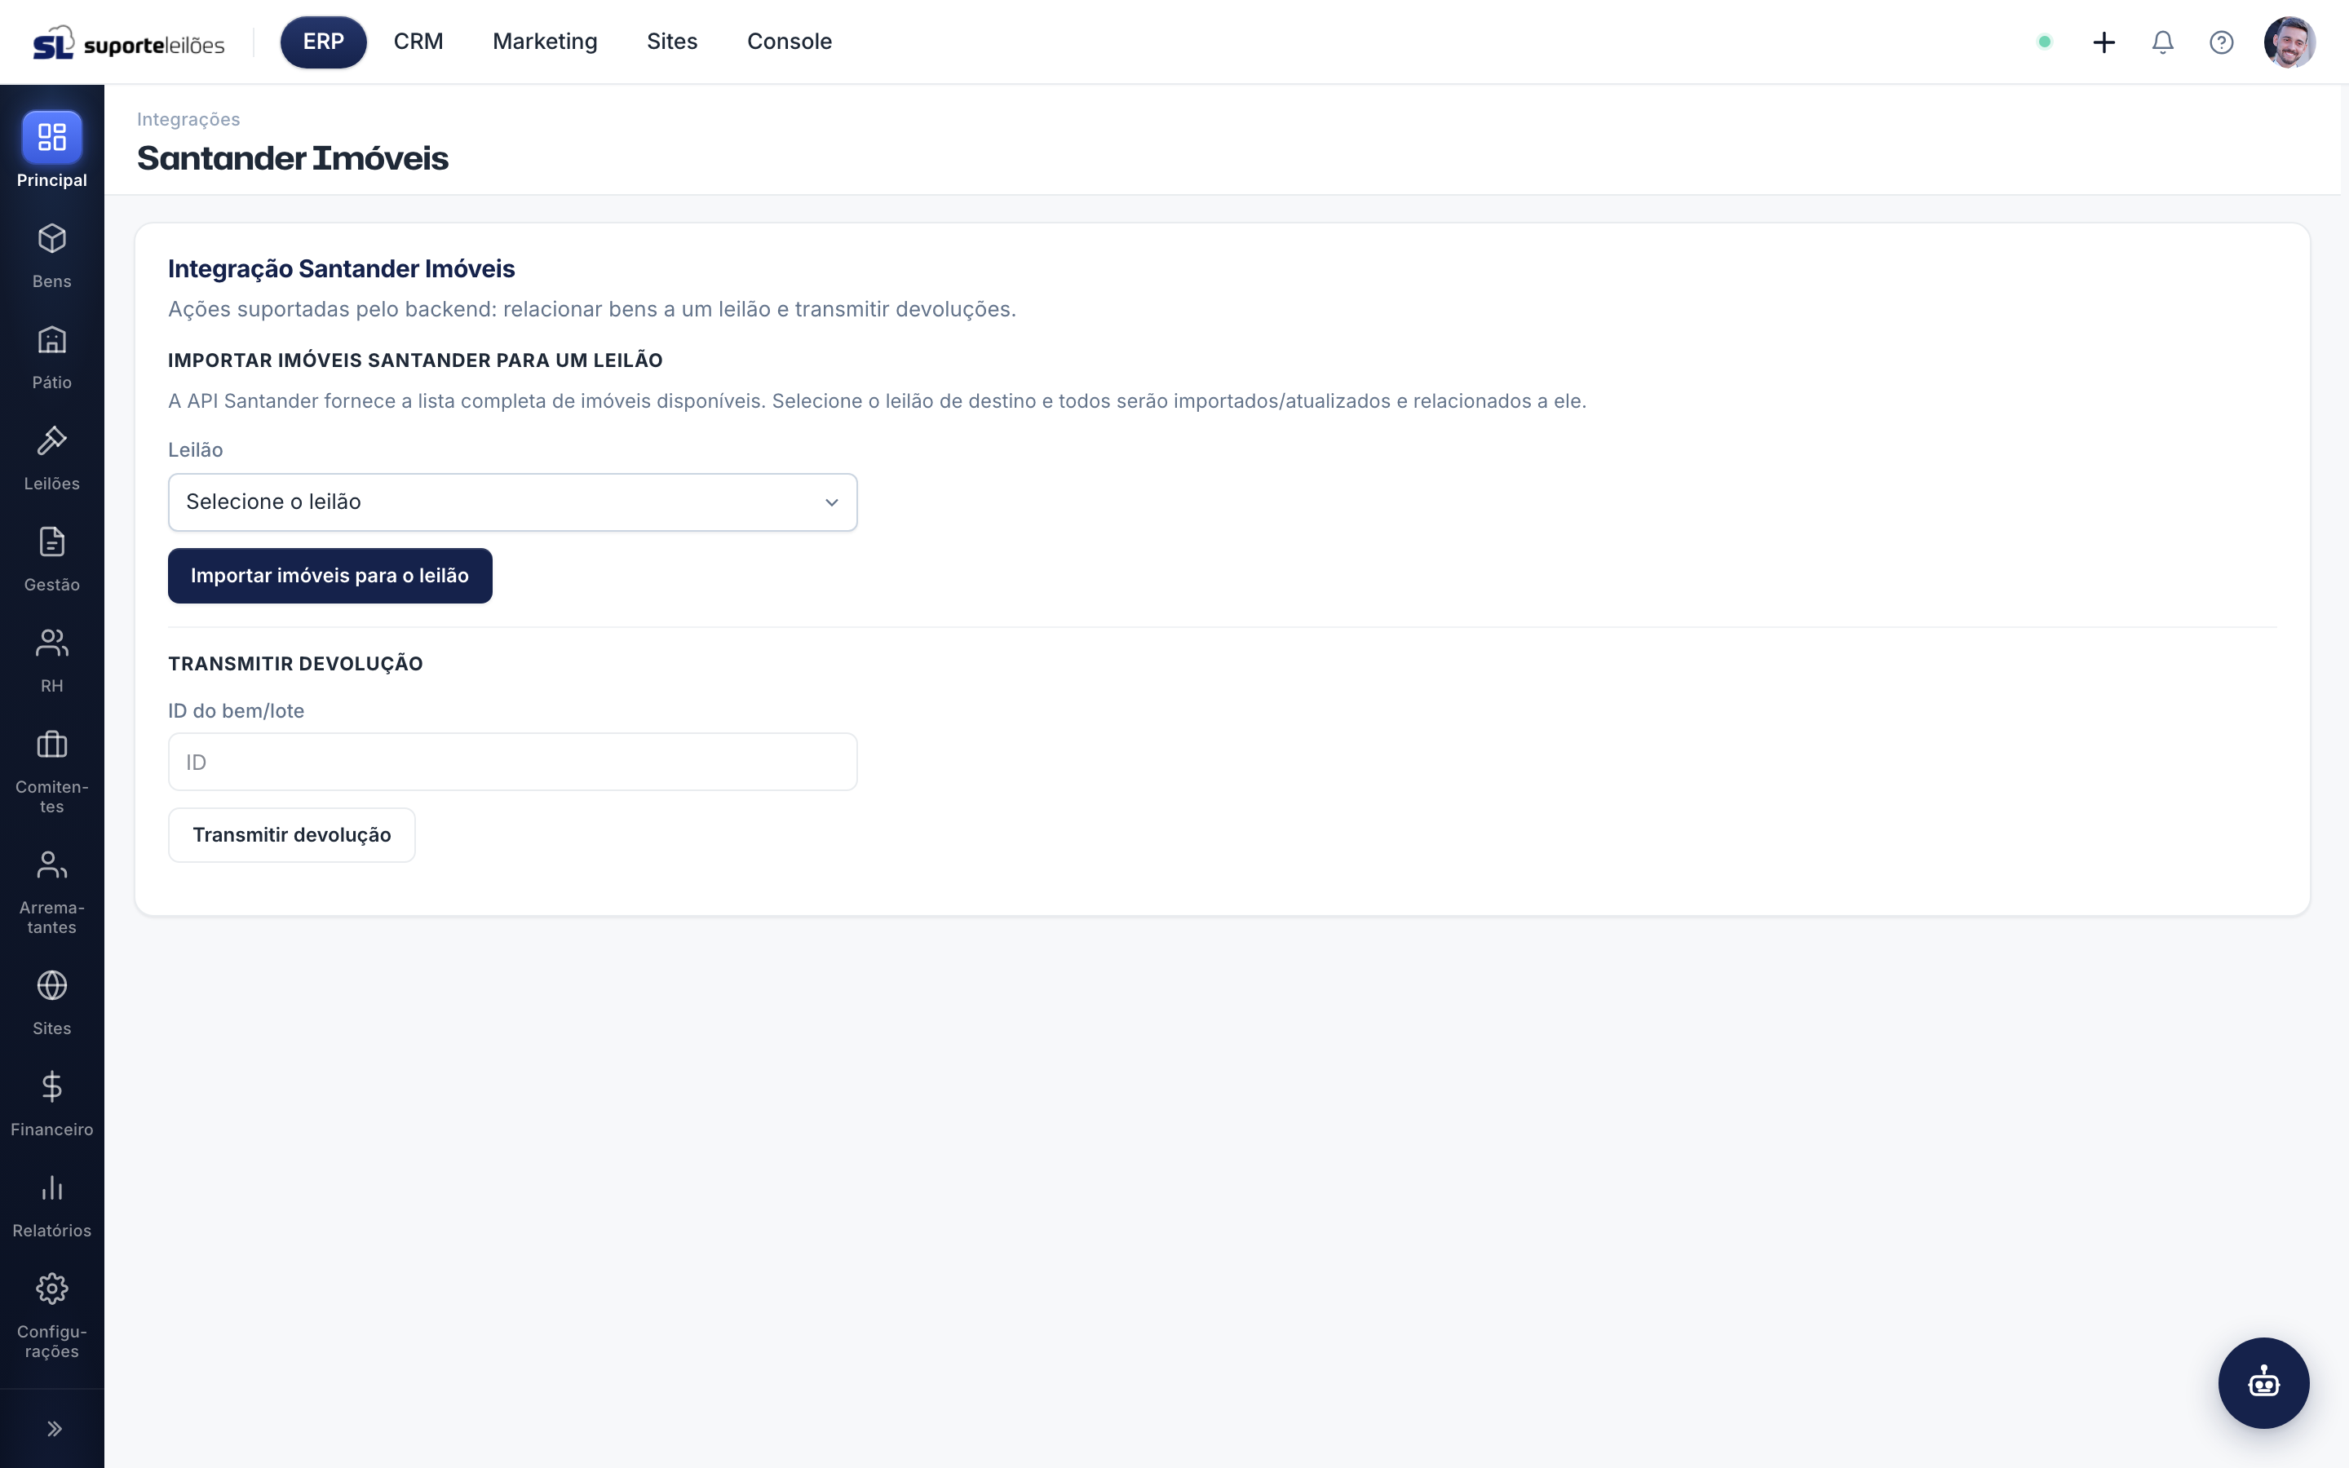The width and height of the screenshot is (2349, 1468).
Task: Click the plus icon in the top bar
Action: pos(2103,42)
